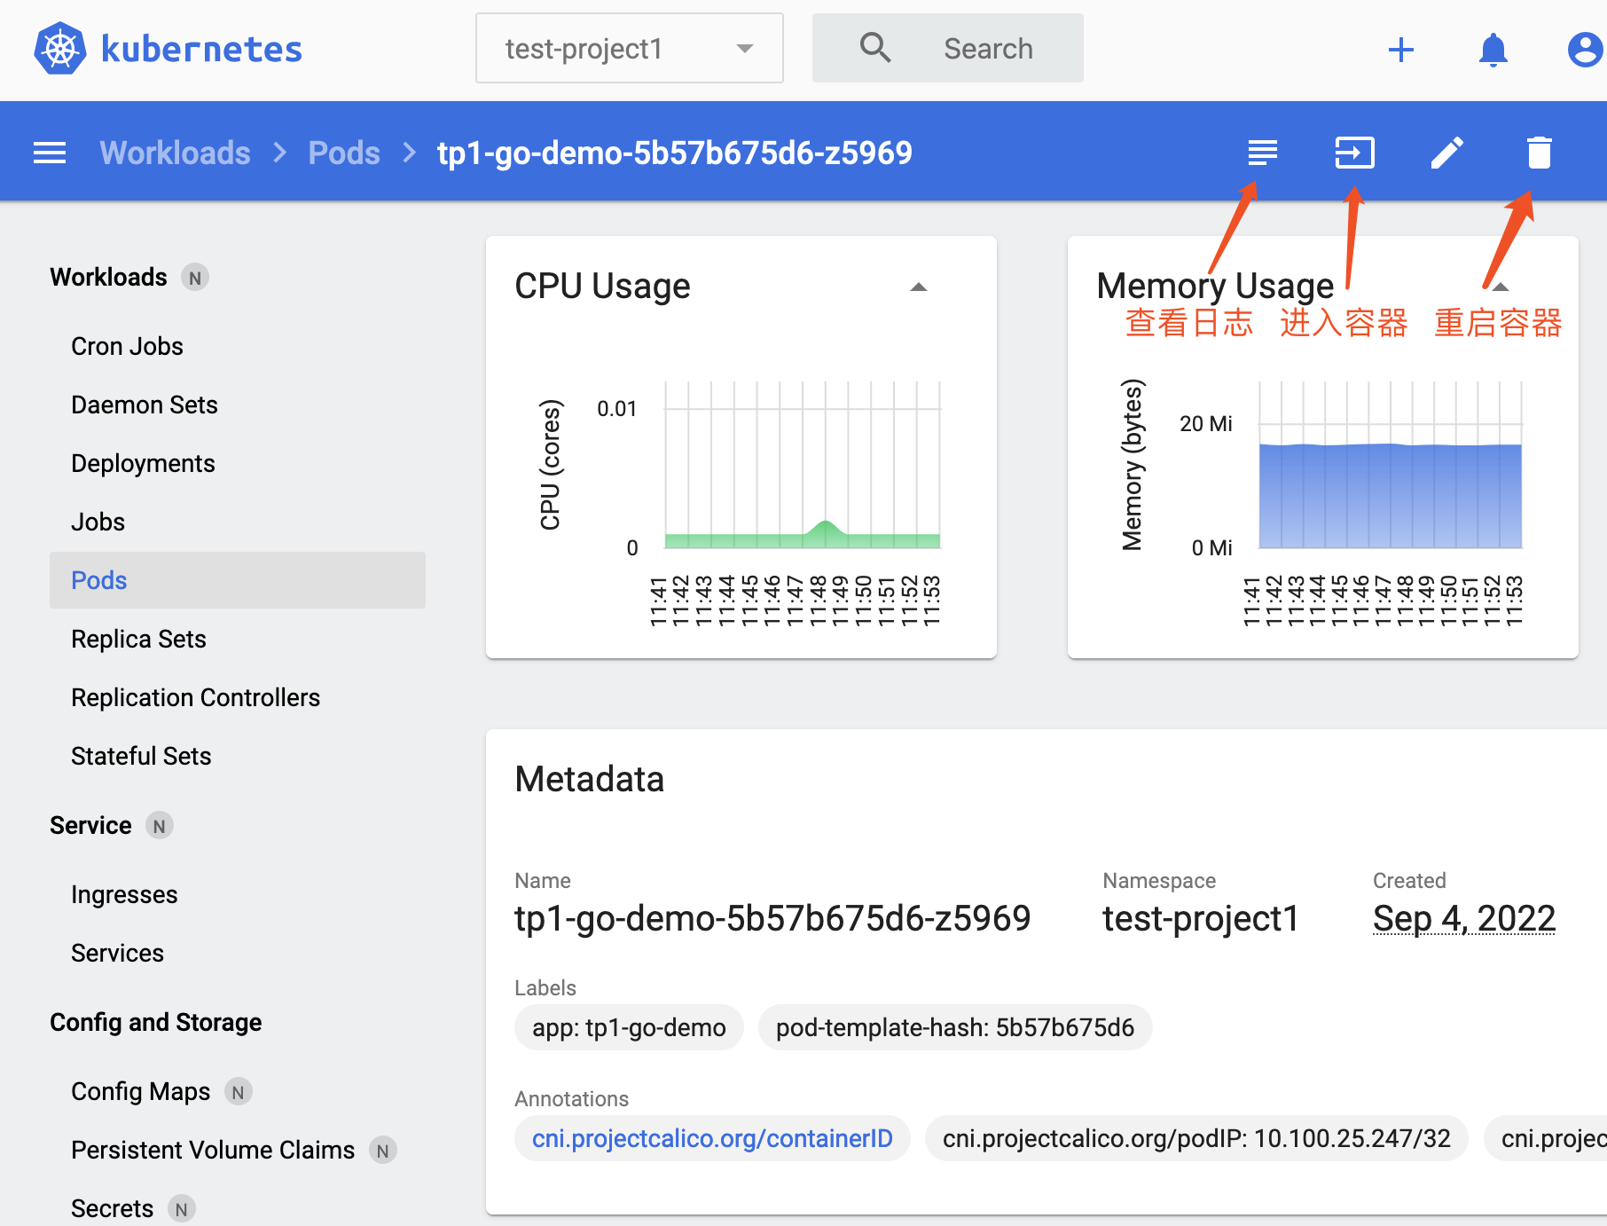Collapse the Memory Usage chart
Image resolution: width=1607 pixels, height=1226 pixels.
[x=1499, y=287]
